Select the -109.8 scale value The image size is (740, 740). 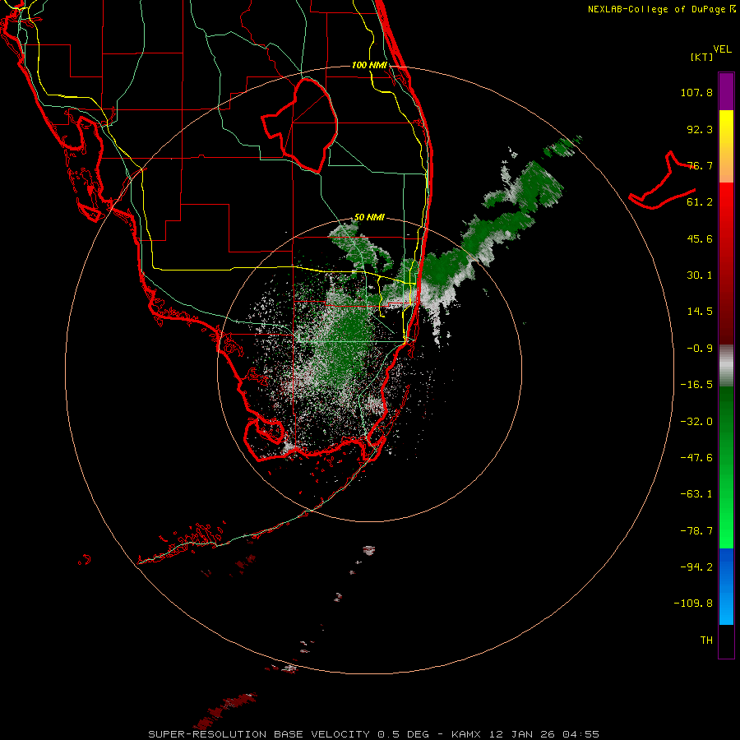[x=693, y=604]
